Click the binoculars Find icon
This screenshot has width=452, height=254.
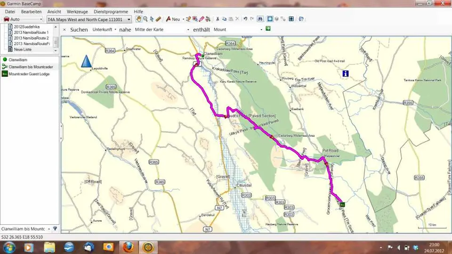(x=260, y=19)
